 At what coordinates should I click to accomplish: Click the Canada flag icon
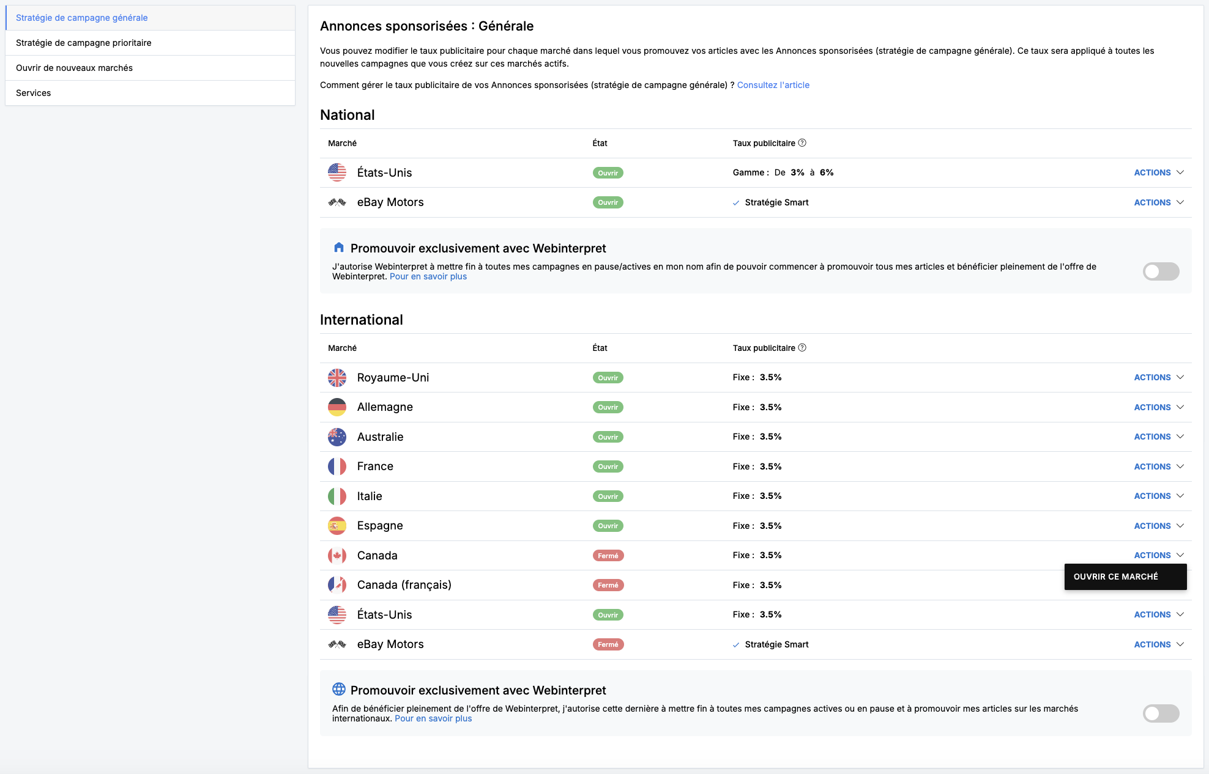point(337,556)
